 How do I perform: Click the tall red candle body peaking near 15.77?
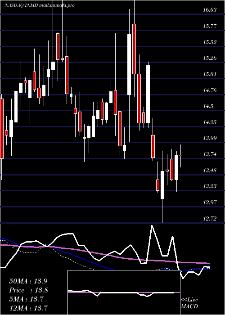134,49
